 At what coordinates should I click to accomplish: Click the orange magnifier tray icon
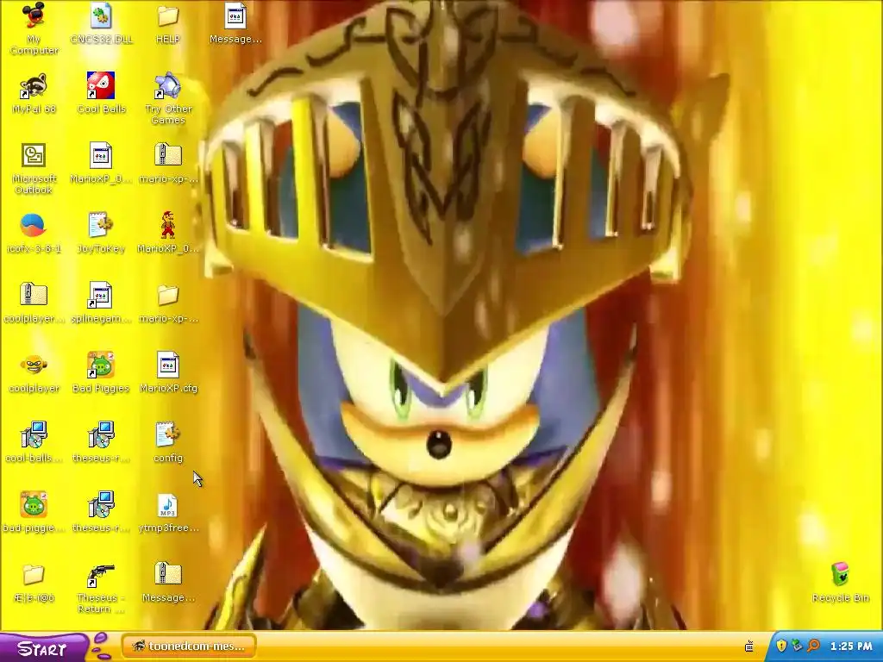click(x=813, y=646)
